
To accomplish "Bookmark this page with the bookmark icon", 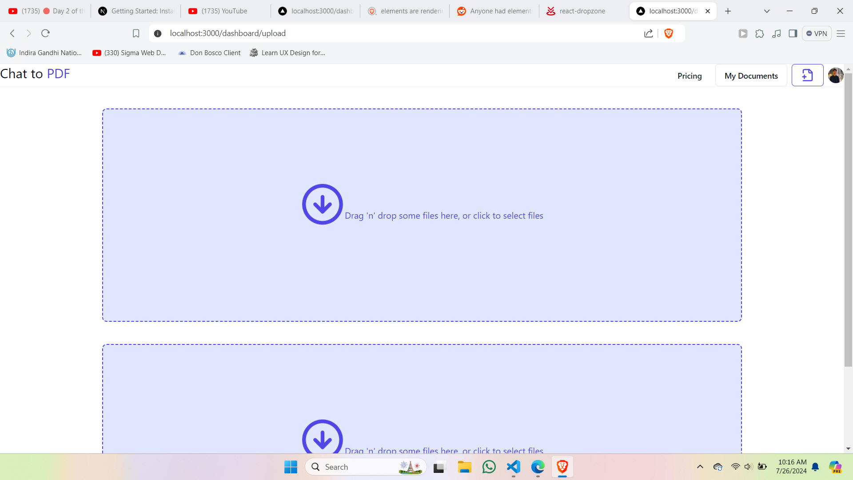I will [x=136, y=33].
